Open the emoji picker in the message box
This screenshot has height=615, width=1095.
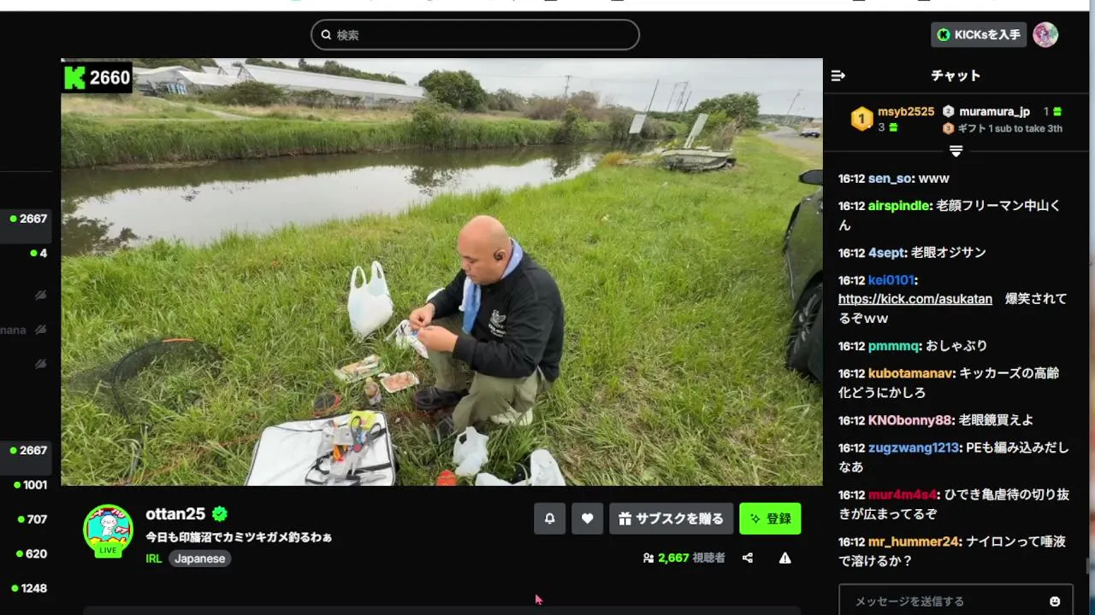click(x=1055, y=601)
